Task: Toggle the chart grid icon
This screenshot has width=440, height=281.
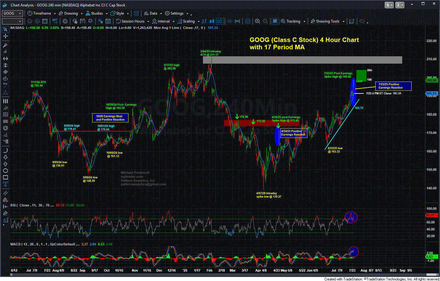Action: (275, 21)
